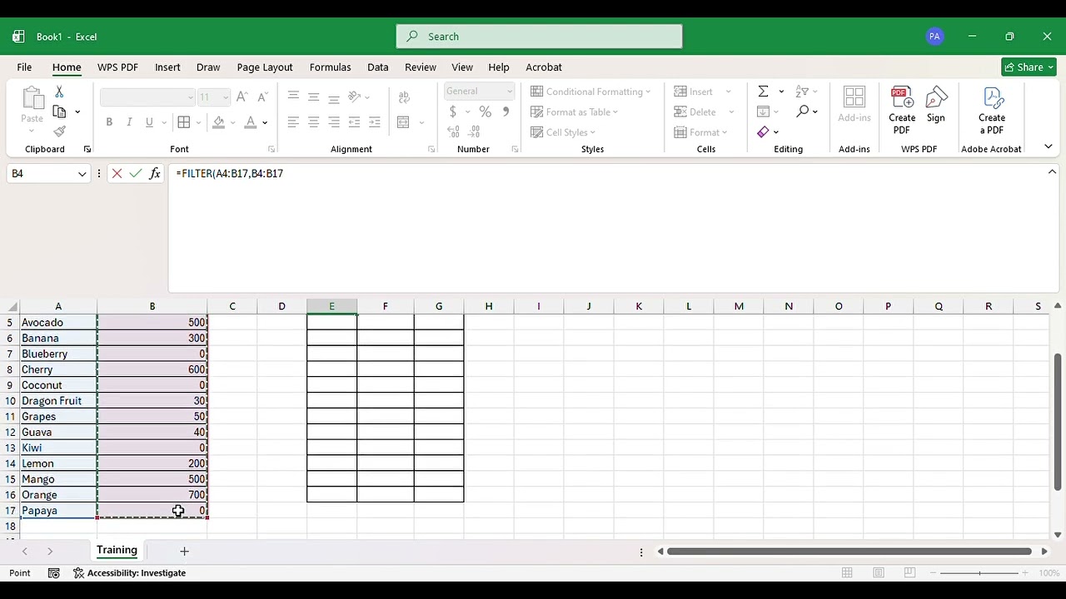Toggle Align Left for text
Screen dimensions: 1066x599
coord(293,122)
